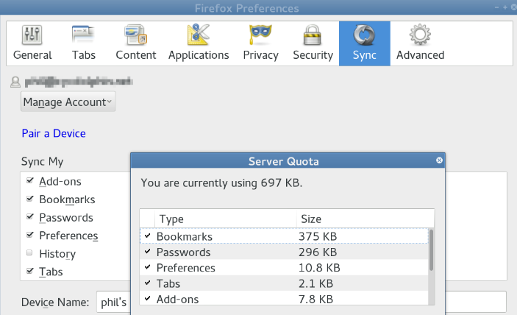Choose the Applications scissors icon
Image resolution: width=517 pixels, height=315 pixels.
click(198, 35)
